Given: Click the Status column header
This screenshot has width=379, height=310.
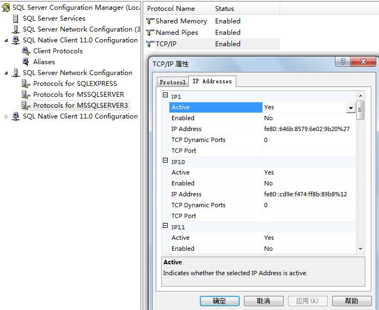Looking at the screenshot, I should click(x=246, y=9).
